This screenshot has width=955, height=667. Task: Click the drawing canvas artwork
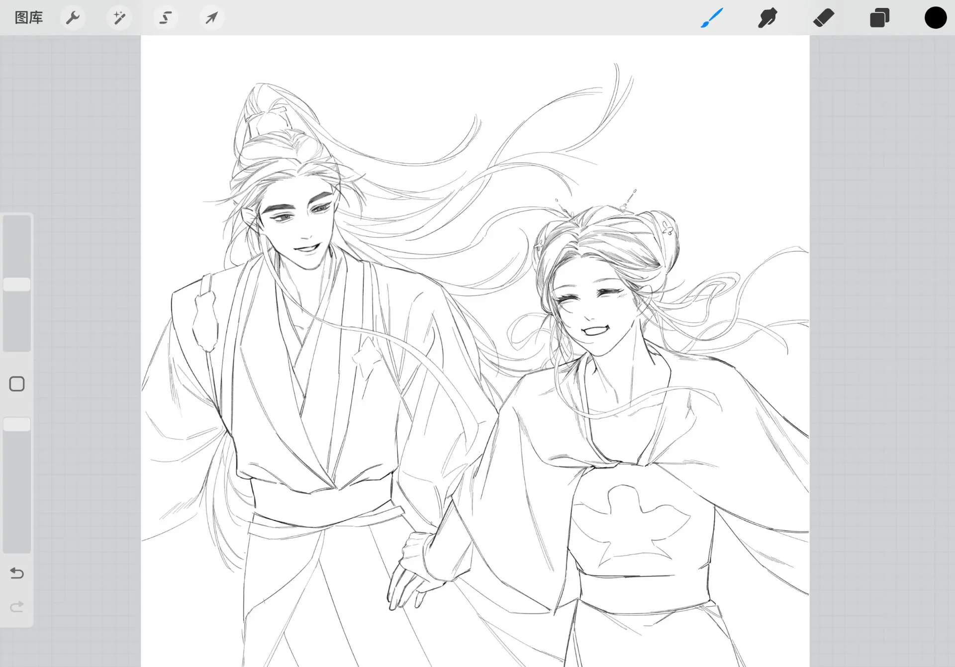(x=475, y=351)
